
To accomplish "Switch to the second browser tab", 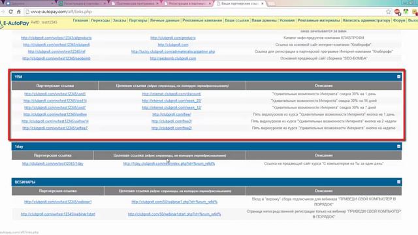I will (82, 3).
